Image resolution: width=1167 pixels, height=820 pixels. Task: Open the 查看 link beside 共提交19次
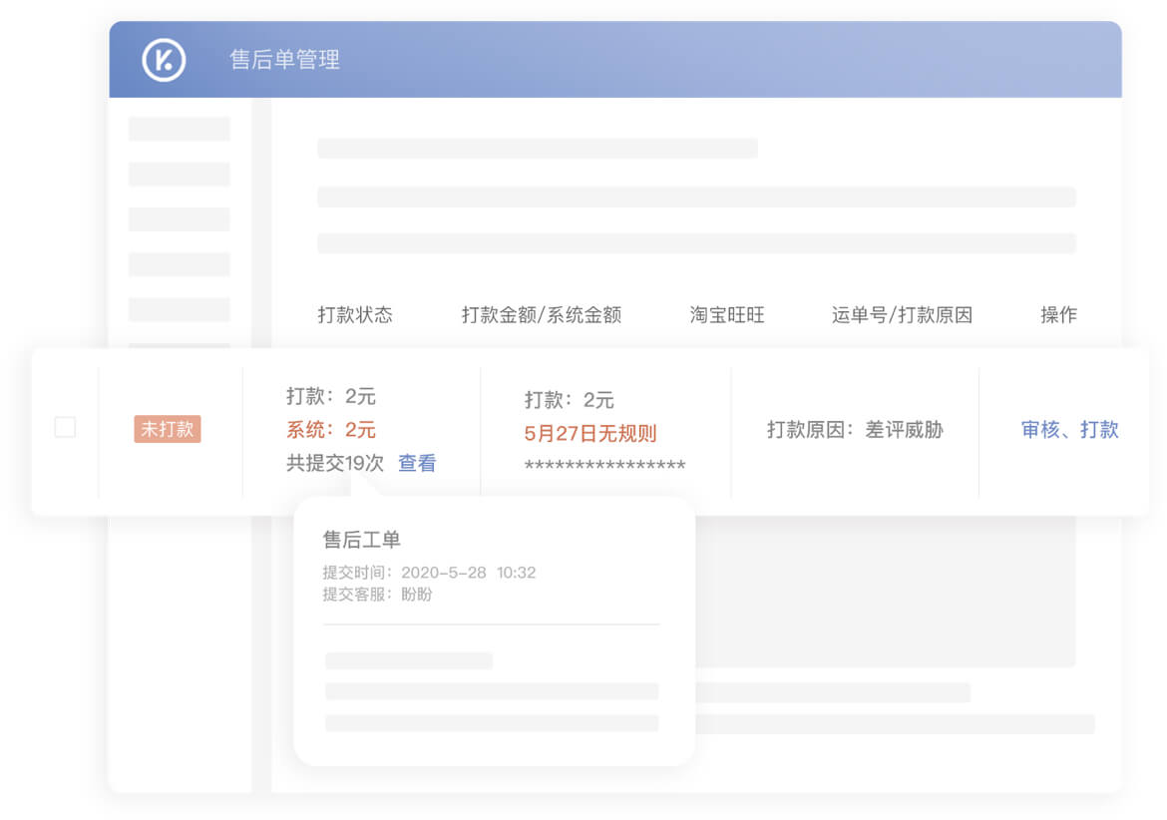coord(417,463)
